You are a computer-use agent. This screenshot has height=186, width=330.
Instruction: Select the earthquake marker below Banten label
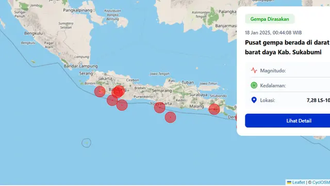click(x=100, y=91)
